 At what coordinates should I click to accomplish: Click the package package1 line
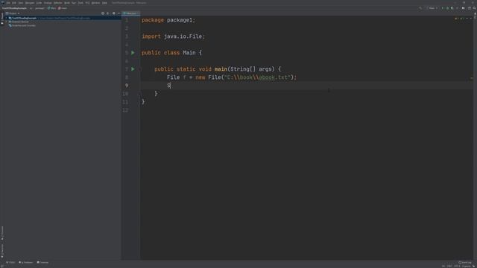click(x=168, y=20)
